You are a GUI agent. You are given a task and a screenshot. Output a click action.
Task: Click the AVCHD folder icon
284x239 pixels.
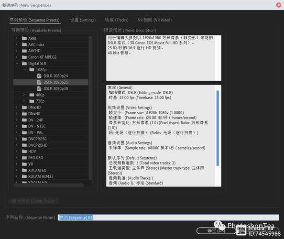pyautogui.click(x=24, y=51)
